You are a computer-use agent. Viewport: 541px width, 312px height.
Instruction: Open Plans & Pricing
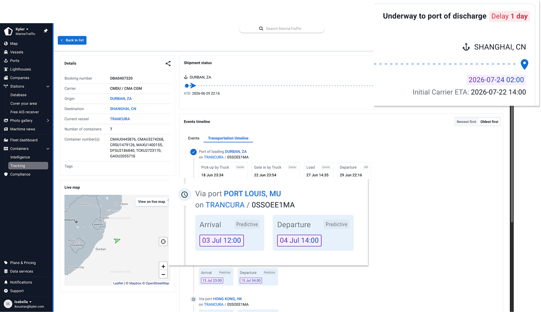pos(23,263)
